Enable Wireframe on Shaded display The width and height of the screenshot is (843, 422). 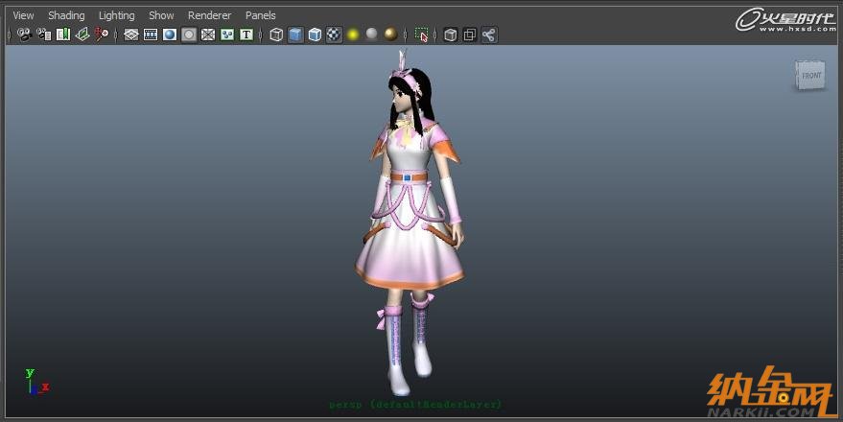(316, 35)
